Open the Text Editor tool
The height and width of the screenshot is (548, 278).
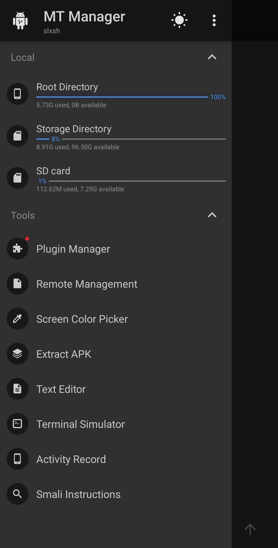click(x=61, y=389)
